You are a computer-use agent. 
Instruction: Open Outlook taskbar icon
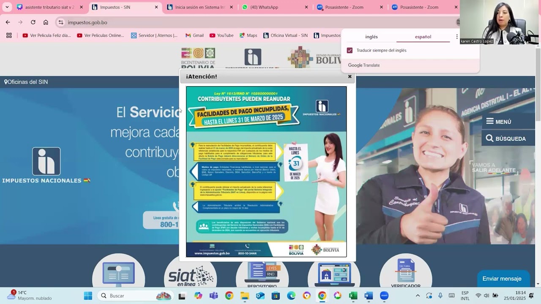click(x=260, y=296)
